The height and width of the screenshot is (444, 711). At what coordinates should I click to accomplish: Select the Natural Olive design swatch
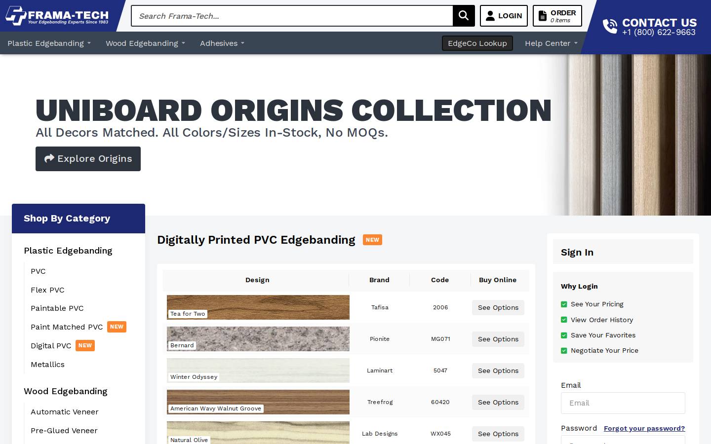click(x=258, y=433)
